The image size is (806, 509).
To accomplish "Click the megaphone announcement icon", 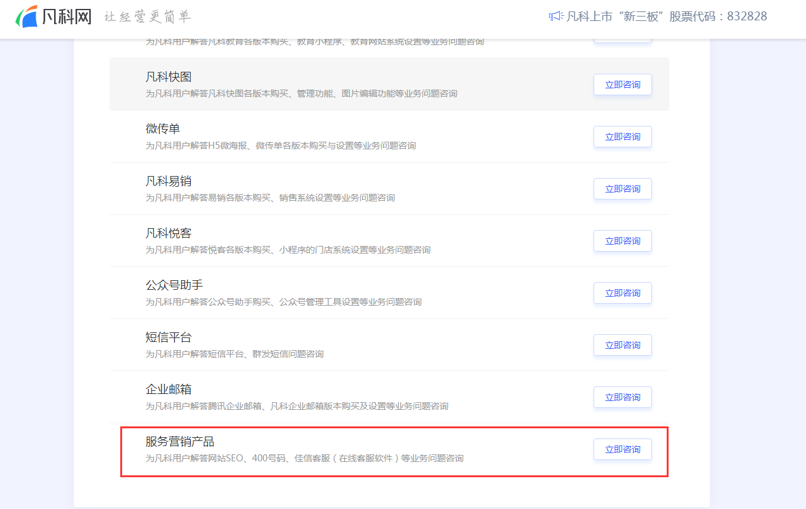I will (x=556, y=16).
